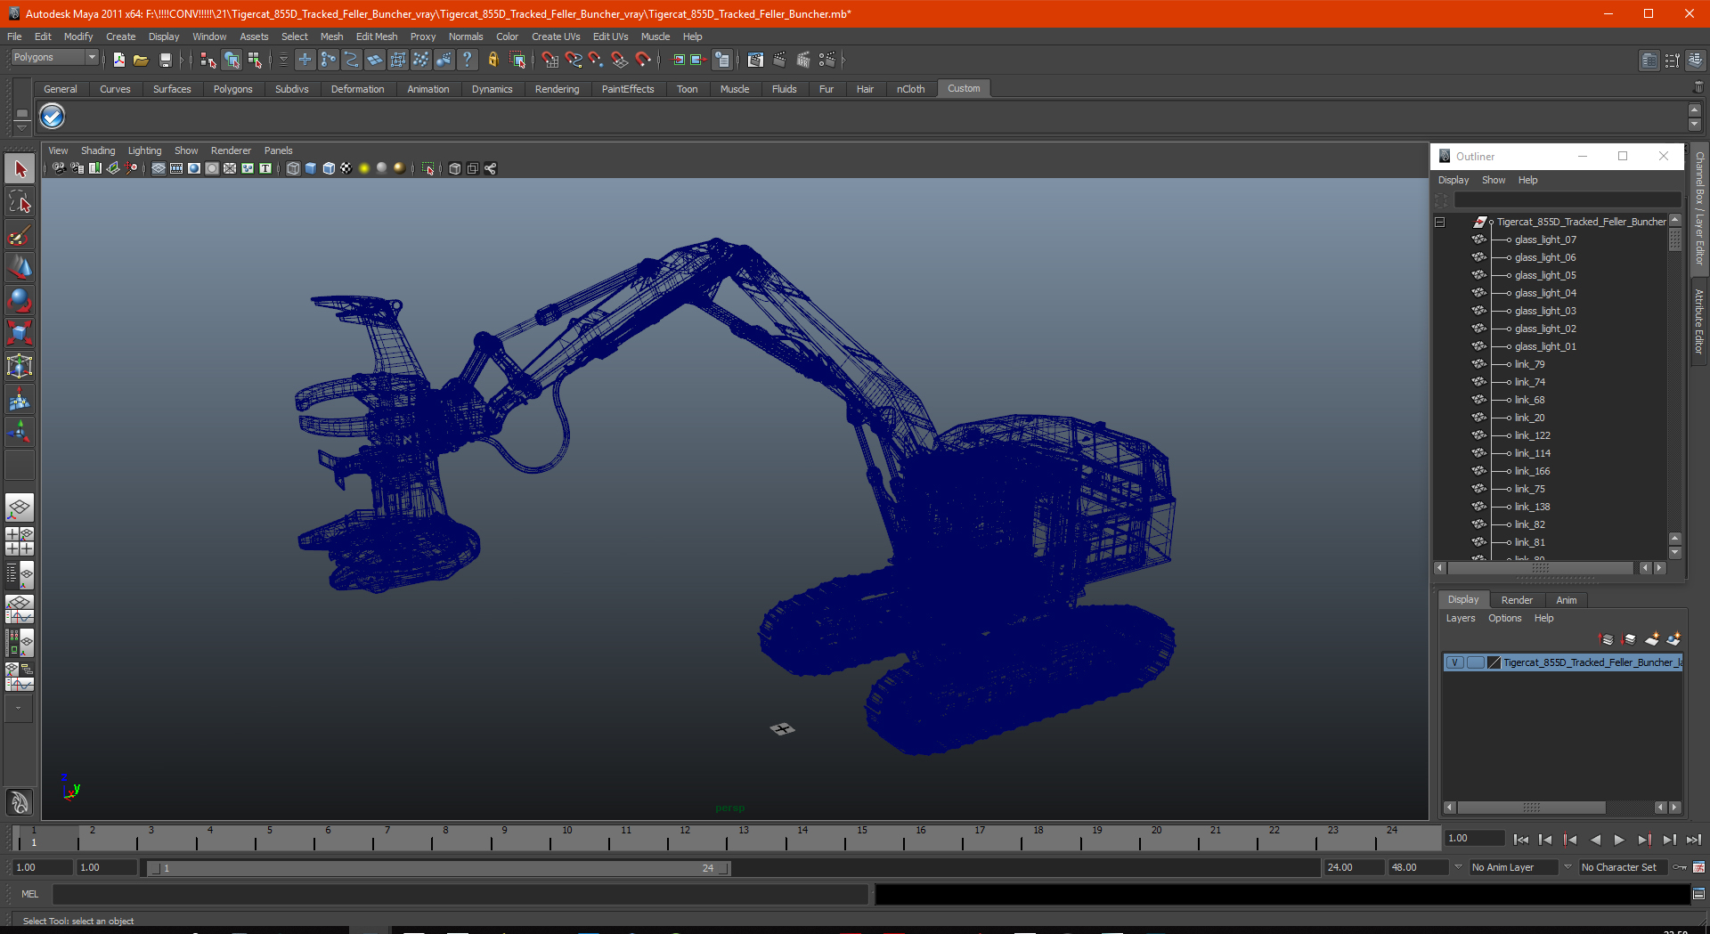Create a new scene file icon
The width and height of the screenshot is (1710, 934).
[x=118, y=60]
